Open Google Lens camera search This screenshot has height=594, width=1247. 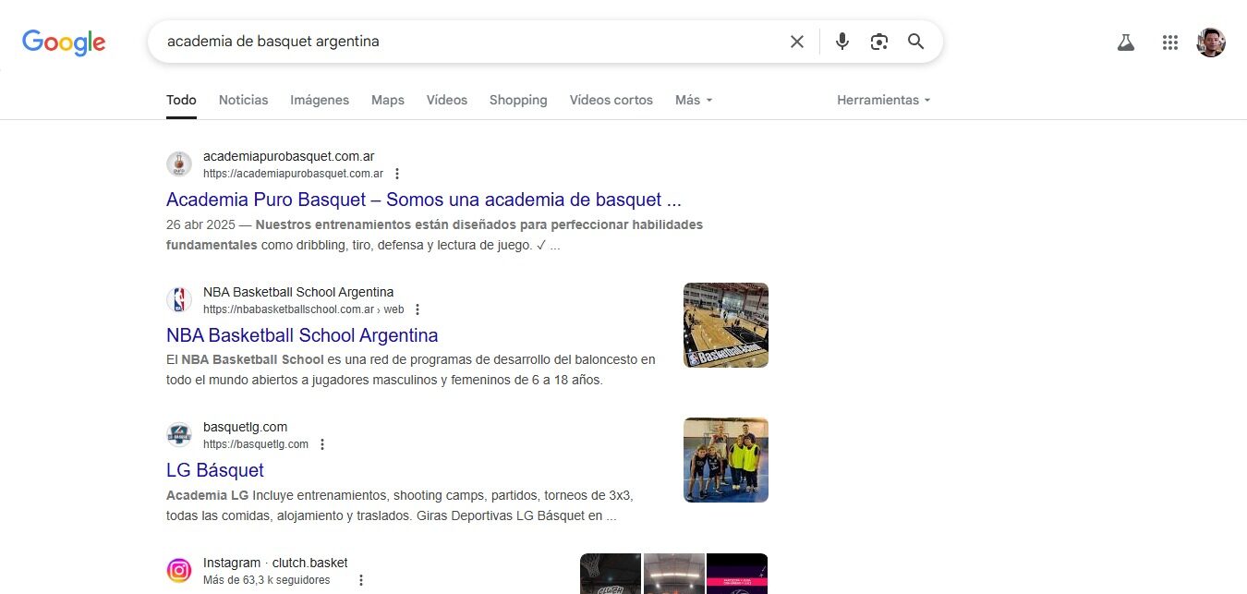(x=879, y=42)
